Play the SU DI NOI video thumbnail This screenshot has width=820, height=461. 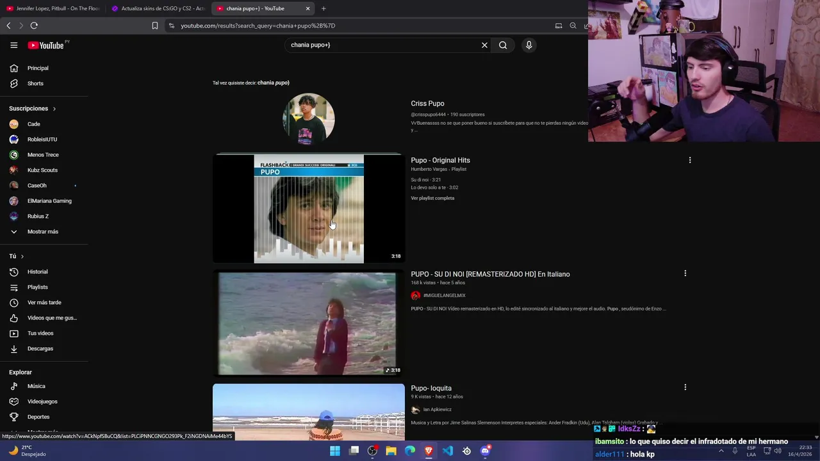tap(309, 323)
